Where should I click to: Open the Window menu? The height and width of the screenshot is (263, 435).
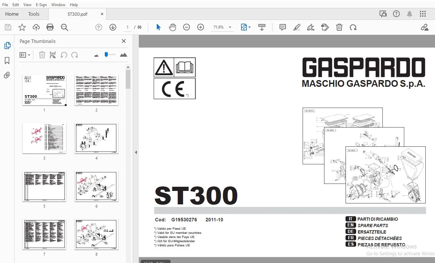tap(58, 5)
